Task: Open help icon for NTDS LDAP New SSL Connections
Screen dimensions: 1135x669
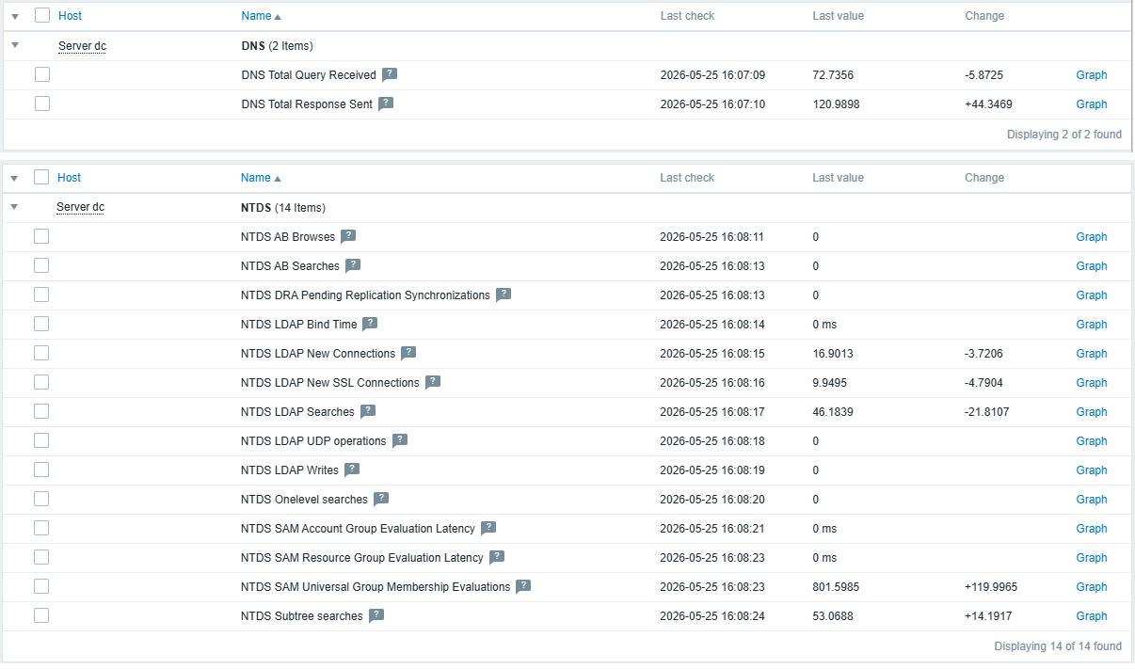Action: [433, 383]
